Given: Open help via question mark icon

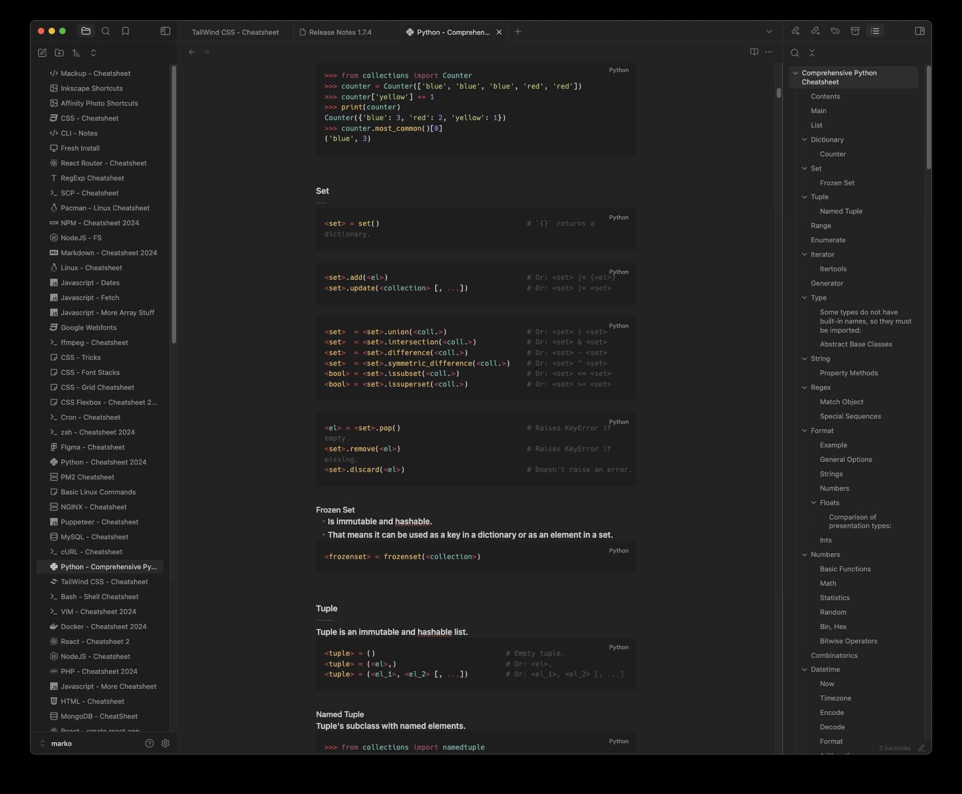Looking at the screenshot, I should click(149, 743).
